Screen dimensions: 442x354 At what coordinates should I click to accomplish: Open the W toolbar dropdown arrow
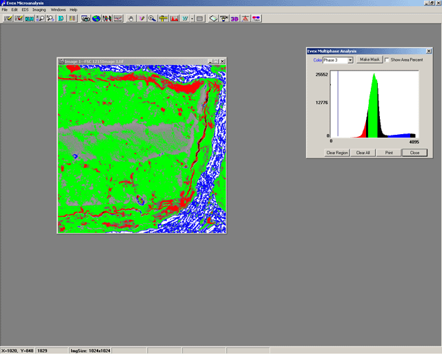point(191,18)
